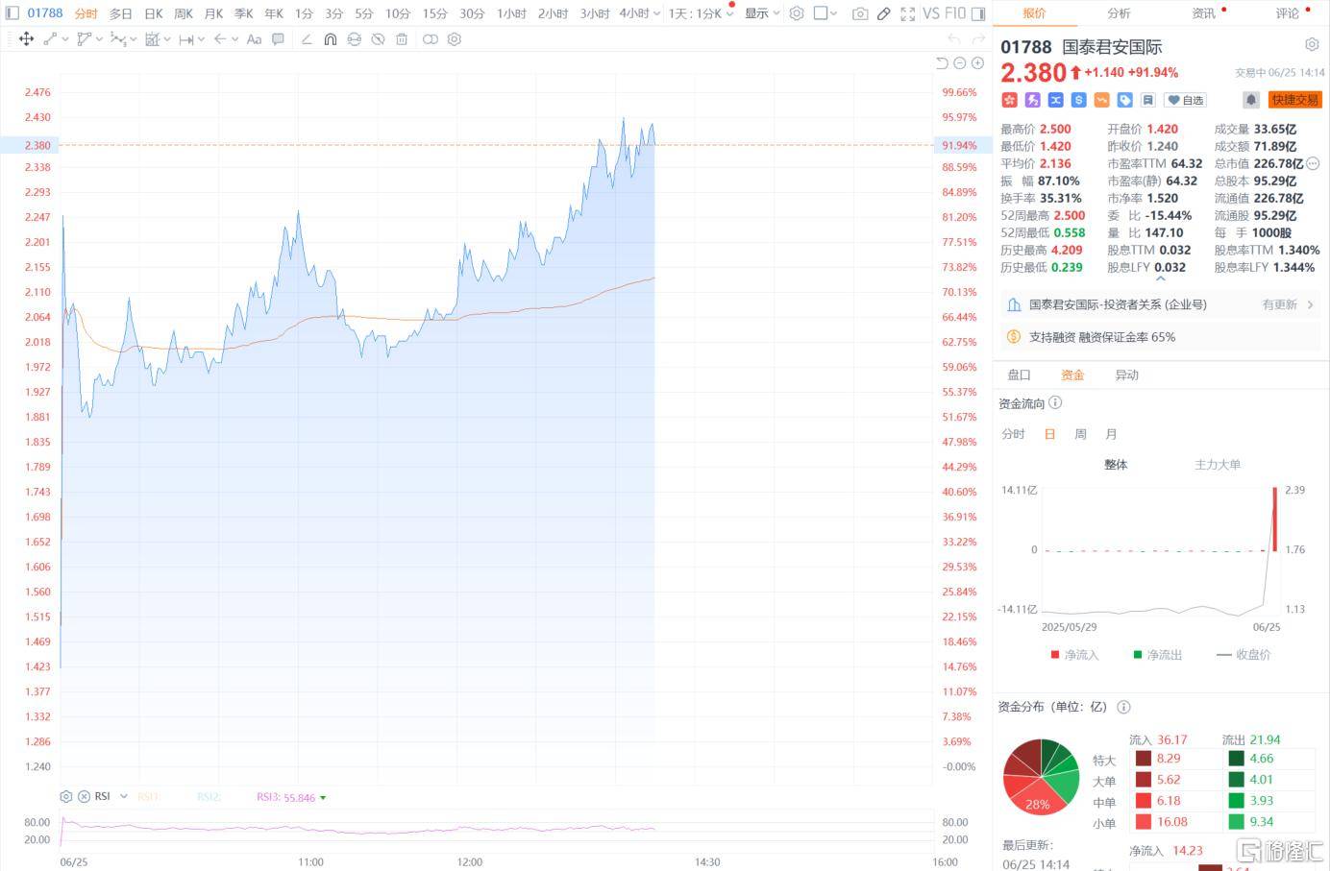Click the camera snapshot icon in top toolbar
The image size is (1330, 871).
[x=860, y=14]
